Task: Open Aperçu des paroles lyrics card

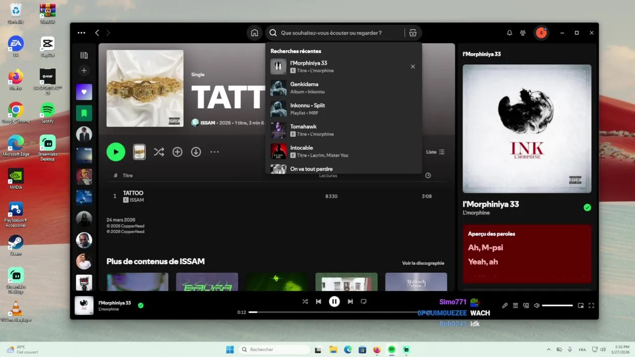Action: [x=527, y=254]
